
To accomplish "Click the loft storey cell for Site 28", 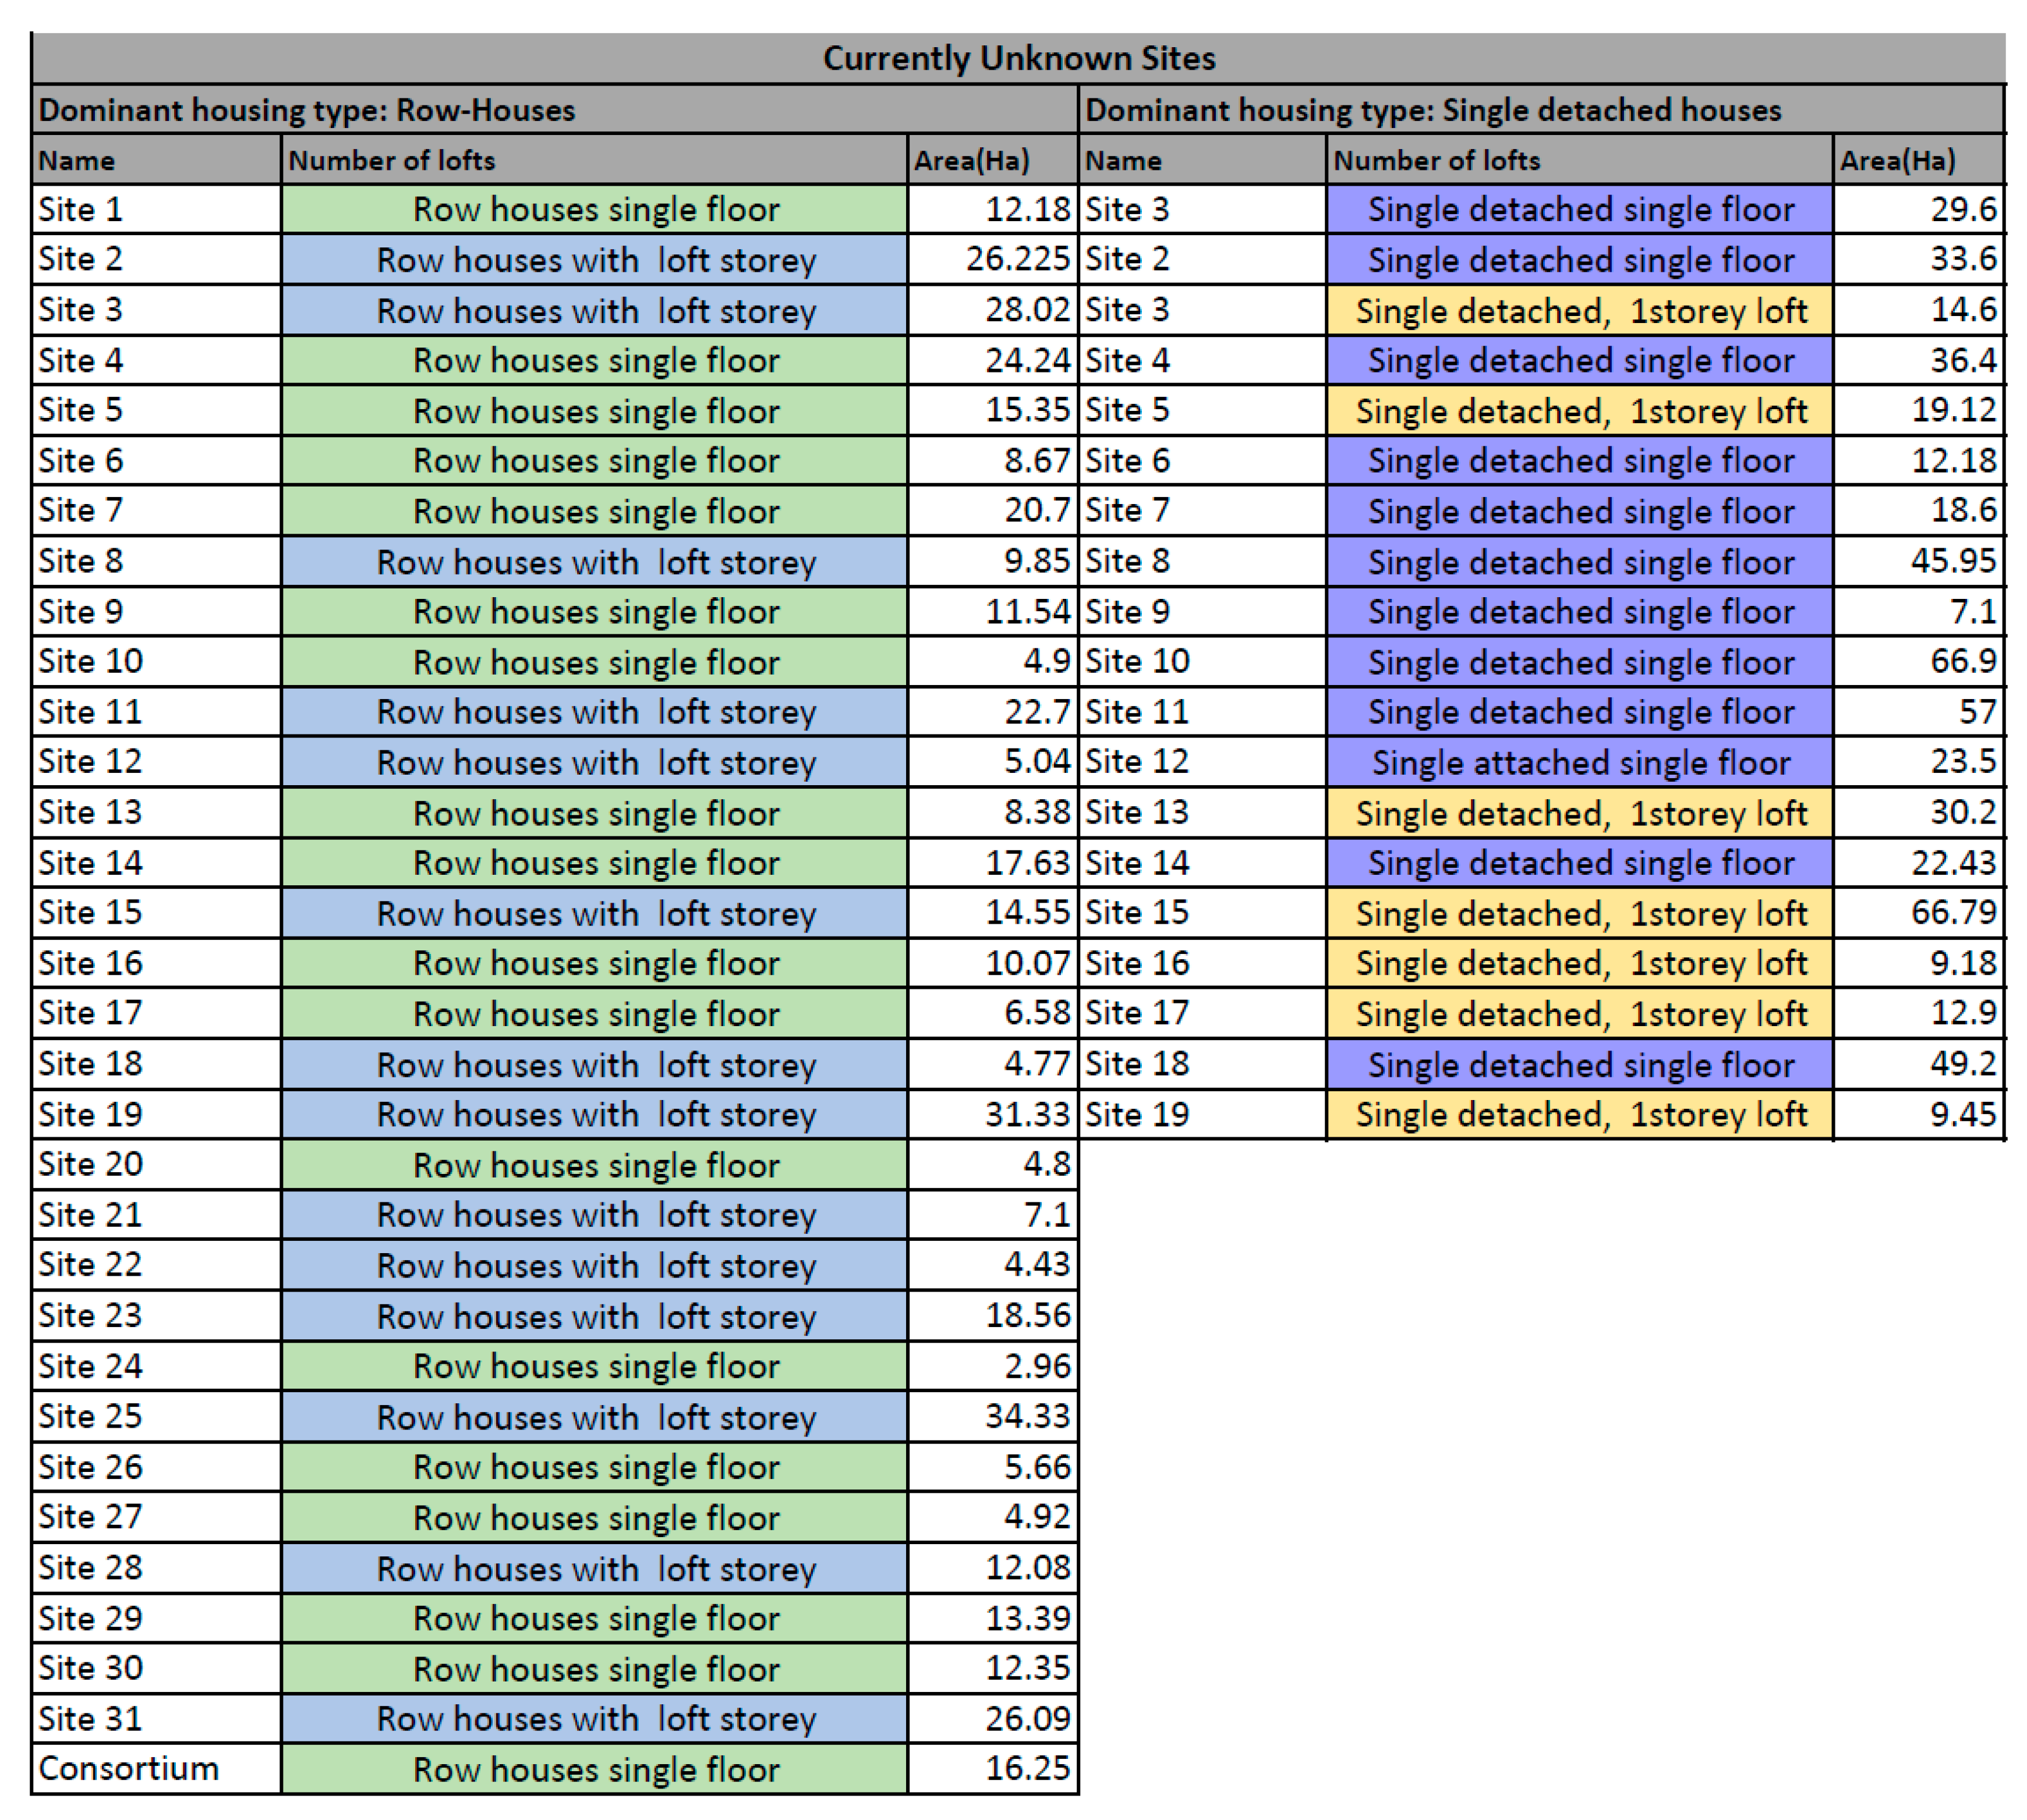I will [x=595, y=1567].
